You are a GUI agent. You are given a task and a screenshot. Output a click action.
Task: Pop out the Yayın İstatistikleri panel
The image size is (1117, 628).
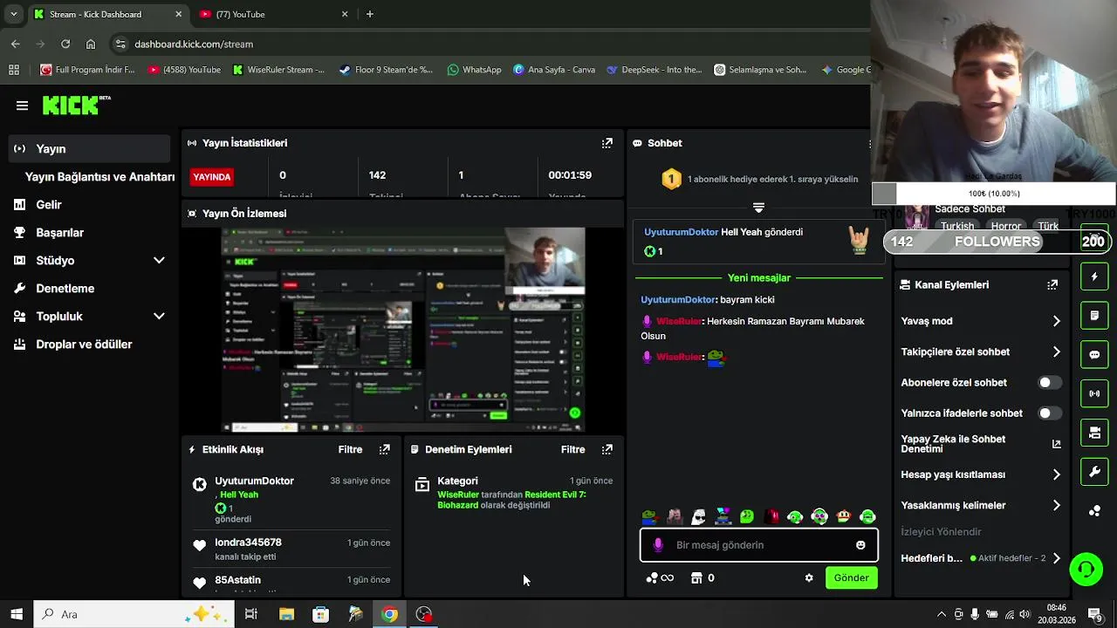pos(607,143)
